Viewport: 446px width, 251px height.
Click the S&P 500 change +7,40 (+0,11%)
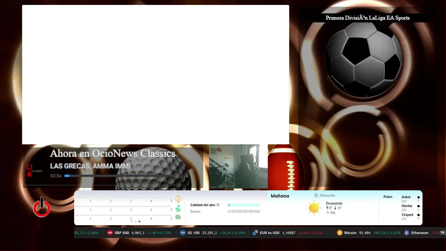(159, 233)
